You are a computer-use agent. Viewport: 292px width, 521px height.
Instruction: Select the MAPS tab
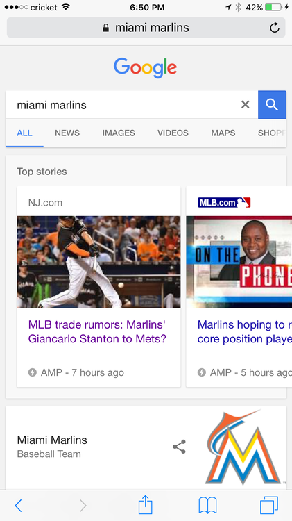223,133
